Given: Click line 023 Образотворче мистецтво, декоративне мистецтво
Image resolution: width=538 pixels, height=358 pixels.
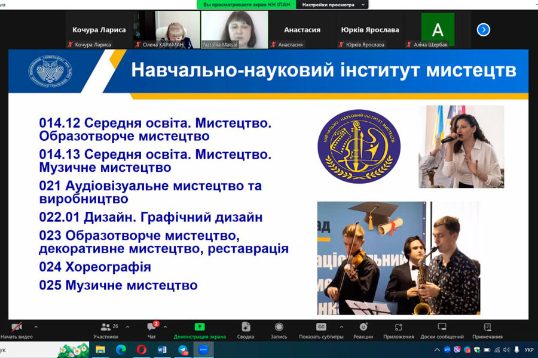Looking at the screenshot, I should pyautogui.click(x=164, y=242).
